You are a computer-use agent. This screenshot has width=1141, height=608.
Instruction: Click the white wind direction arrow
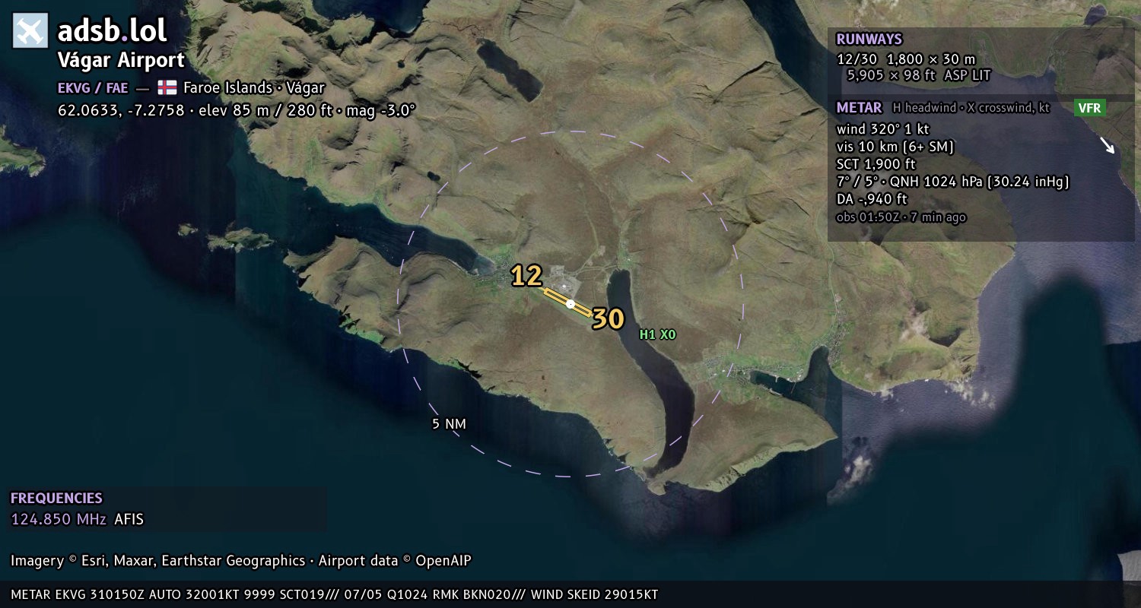(x=1108, y=145)
